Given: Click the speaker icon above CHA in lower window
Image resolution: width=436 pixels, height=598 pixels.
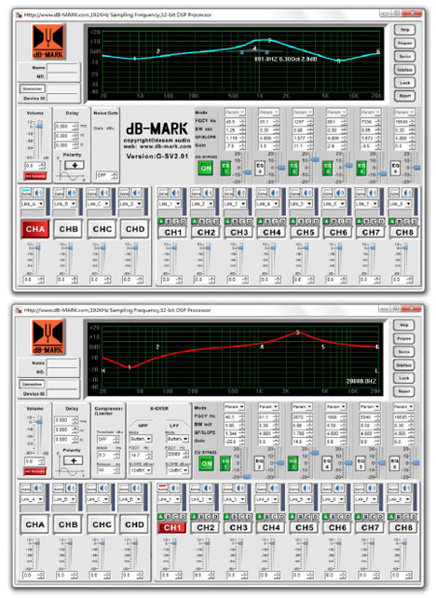Looking at the screenshot, I should (x=38, y=488).
